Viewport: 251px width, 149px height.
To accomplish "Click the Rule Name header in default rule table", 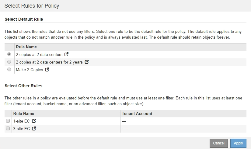I will click(26, 47).
